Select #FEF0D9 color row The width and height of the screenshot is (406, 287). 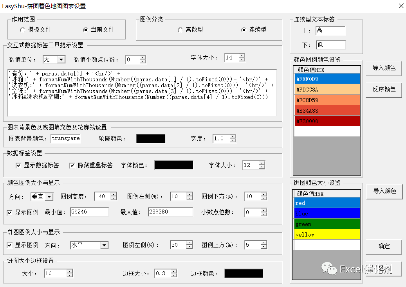(x=328, y=79)
